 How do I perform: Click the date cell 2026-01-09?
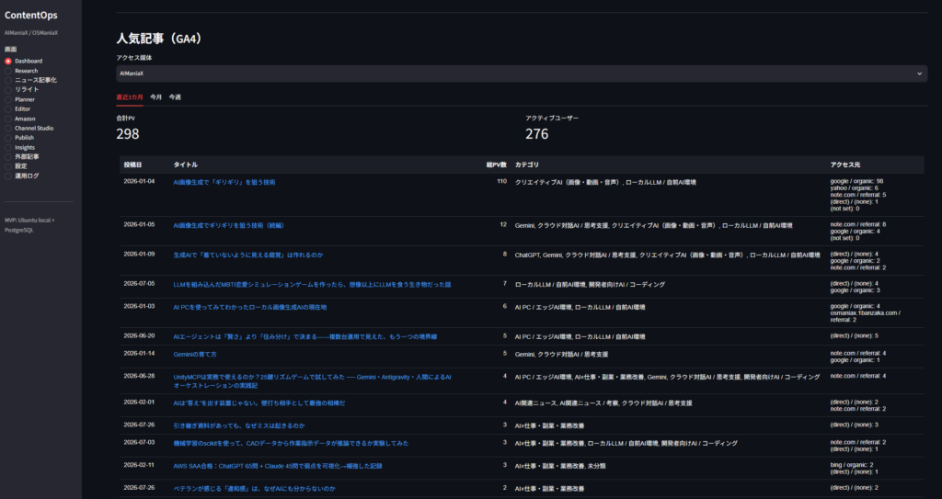pyautogui.click(x=139, y=254)
